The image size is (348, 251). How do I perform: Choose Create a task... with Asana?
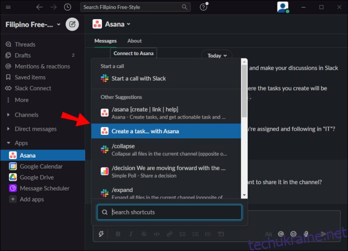[166, 131]
